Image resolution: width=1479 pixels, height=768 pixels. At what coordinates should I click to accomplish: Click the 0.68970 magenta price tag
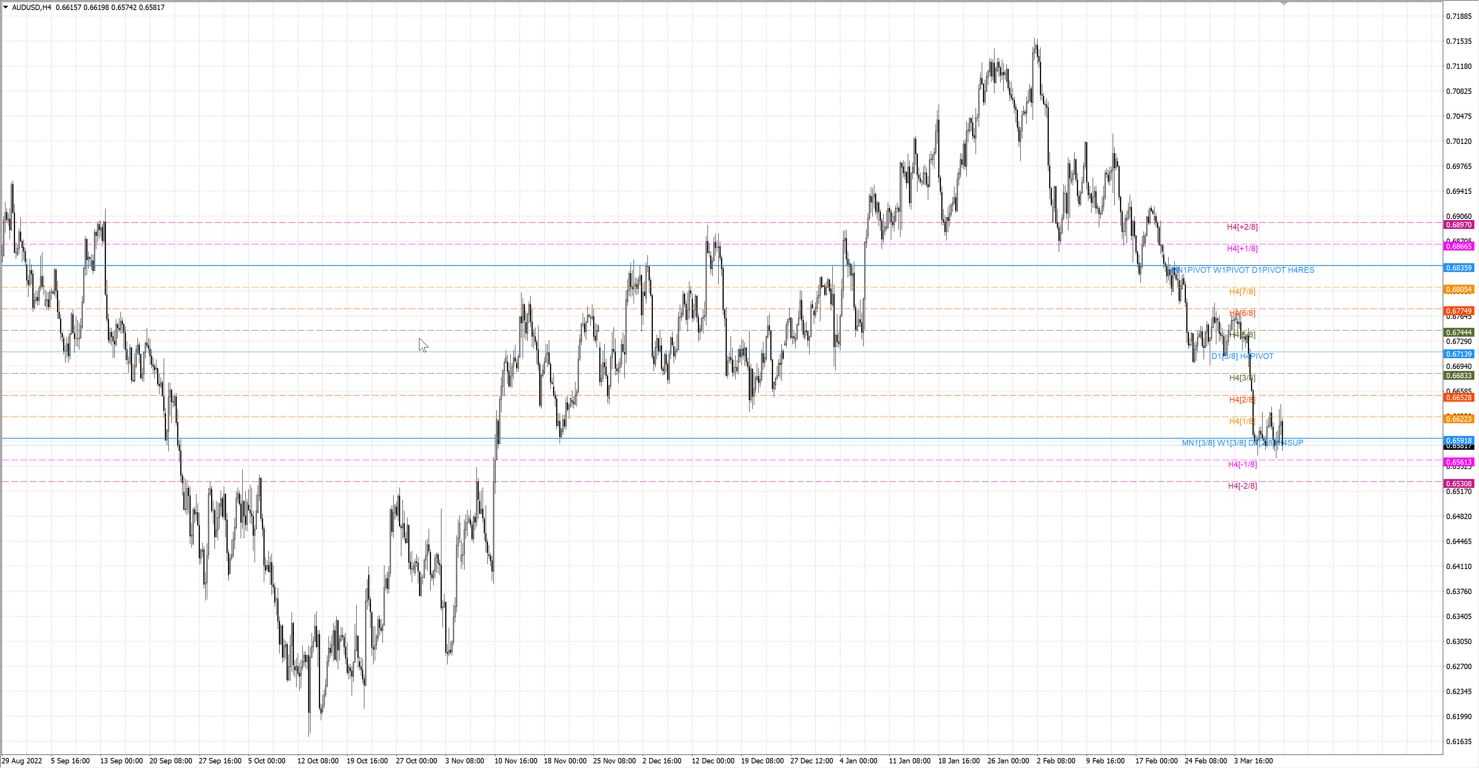(x=1458, y=225)
